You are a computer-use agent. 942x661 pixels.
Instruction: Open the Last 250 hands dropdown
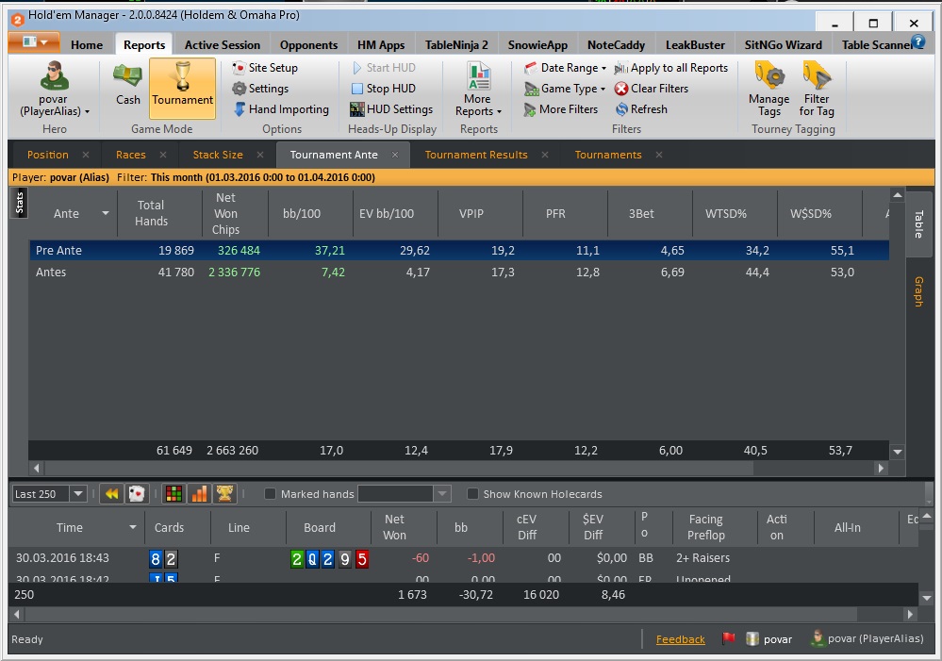click(x=78, y=494)
